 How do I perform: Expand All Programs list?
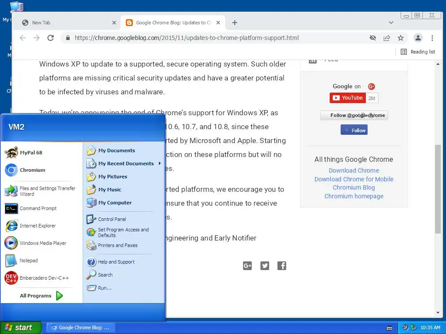(41, 296)
